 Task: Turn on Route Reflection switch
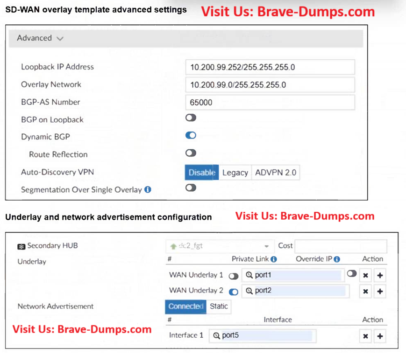pyautogui.click(x=191, y=153)
